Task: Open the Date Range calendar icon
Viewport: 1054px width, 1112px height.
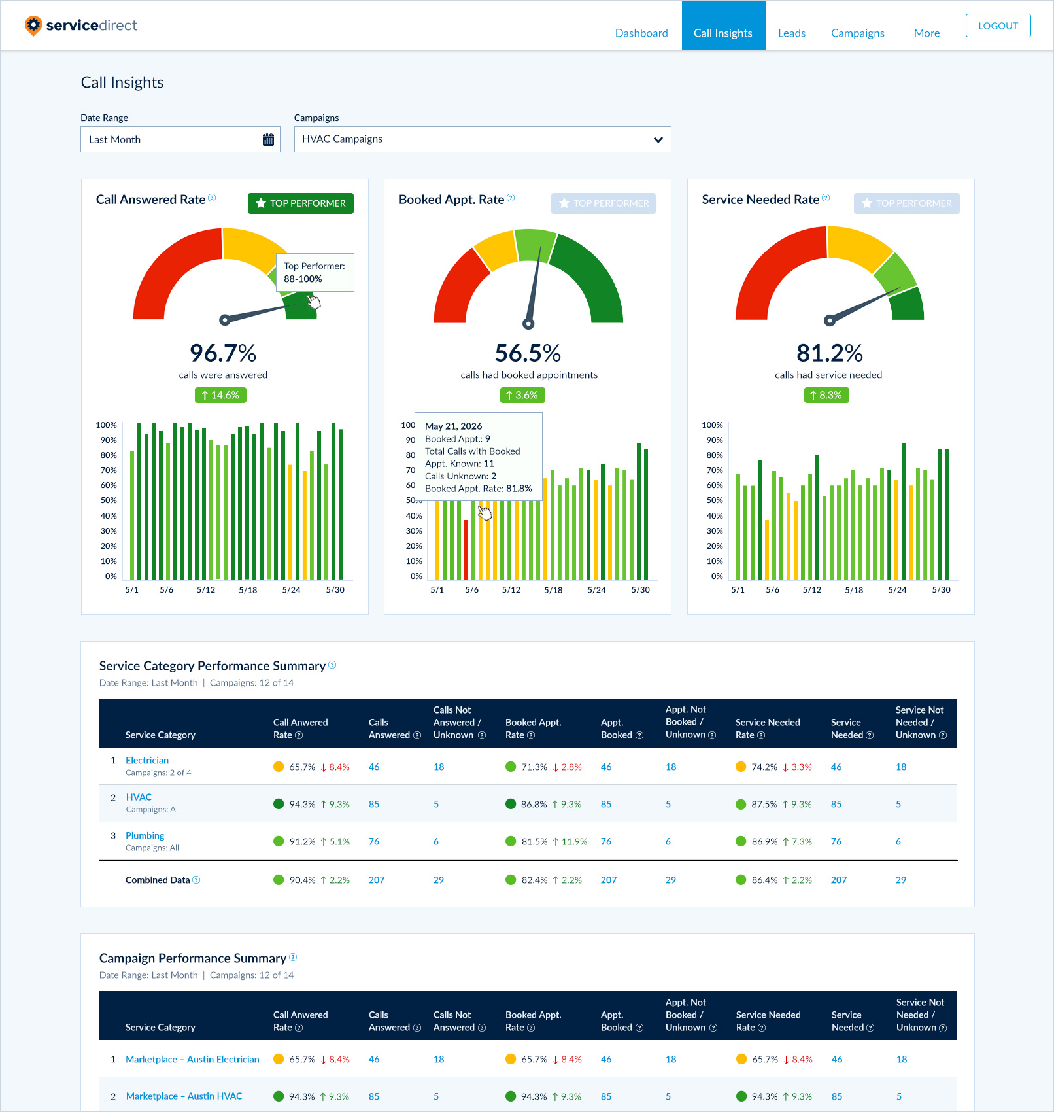Action: (268, 139)
